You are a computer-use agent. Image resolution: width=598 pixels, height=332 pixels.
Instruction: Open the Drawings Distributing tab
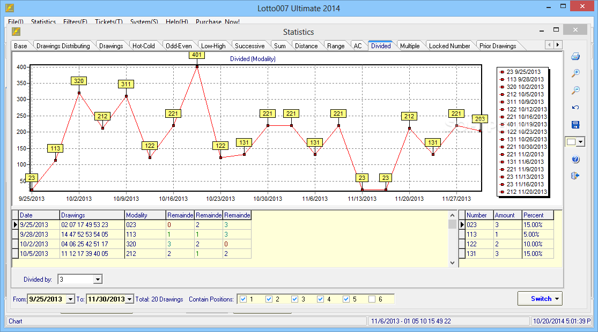[x=63, y=46]
